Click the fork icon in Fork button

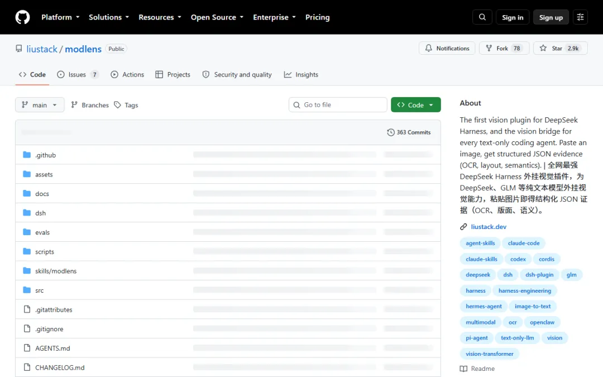(x=489, y=48)
